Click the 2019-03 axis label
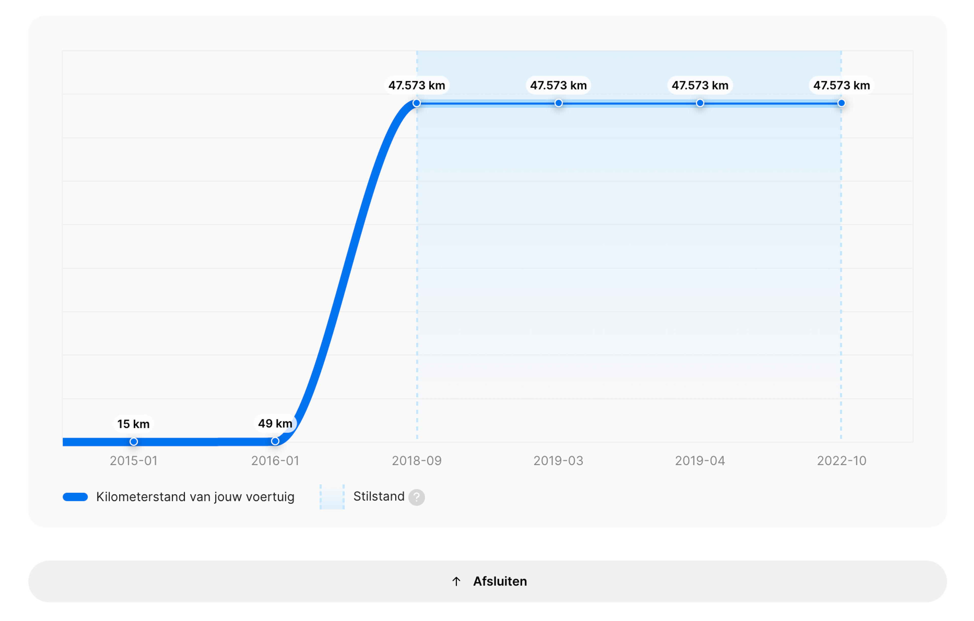Image resolution: width=974 pixels, height=621 pixels. point(559,461)
